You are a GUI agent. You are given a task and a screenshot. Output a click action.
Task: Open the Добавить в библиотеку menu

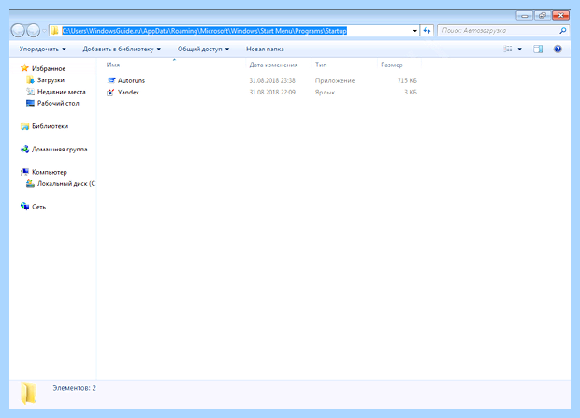pyautogui.click(x=122, y=49)
